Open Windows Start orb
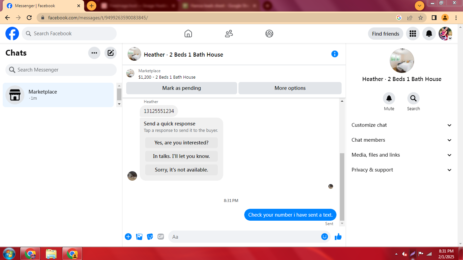Viewport: 463px width, 260px height. [x=9, y=254]
